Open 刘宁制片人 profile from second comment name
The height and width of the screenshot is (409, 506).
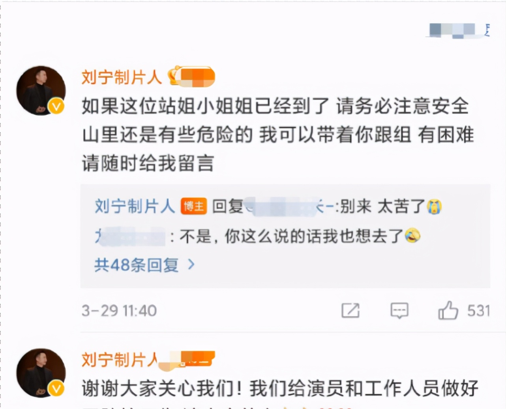[x=120, y=360]
